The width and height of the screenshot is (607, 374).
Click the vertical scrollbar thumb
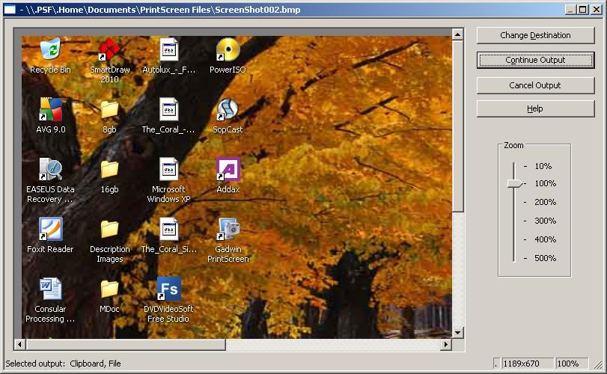click(x=458, y=126)
